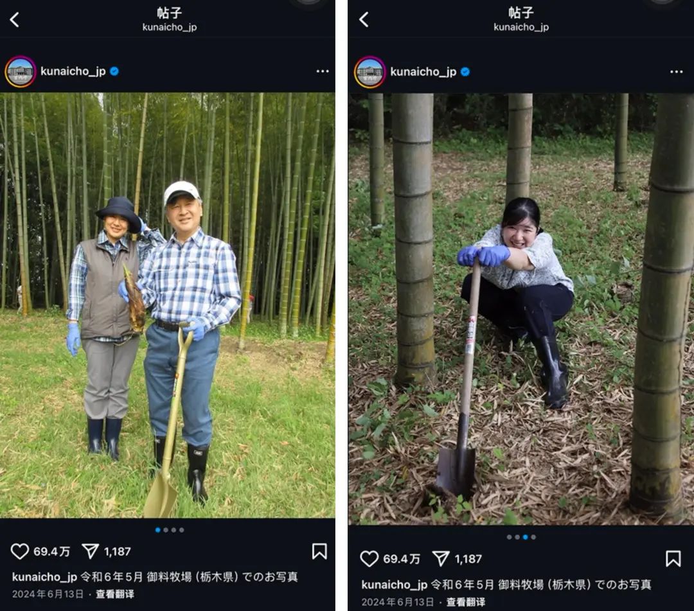This screenshot has width=694, height=611.
Task: Click 查看翻译 under the left post caption
Action: point(115,594)
